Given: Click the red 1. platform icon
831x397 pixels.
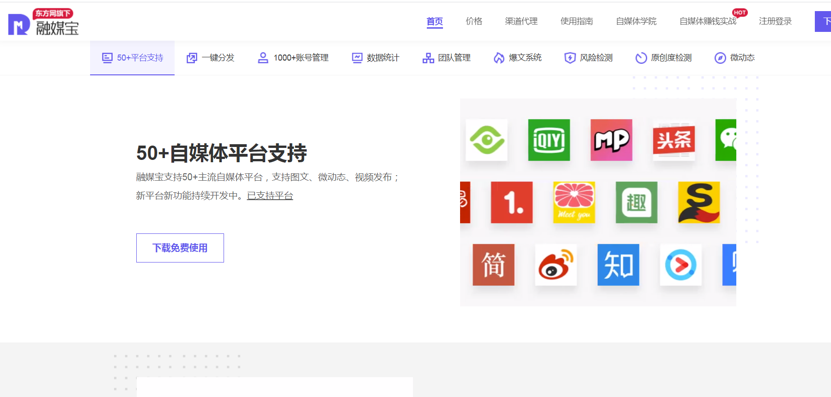Looking at the screenshot, I should coord(512,202).
